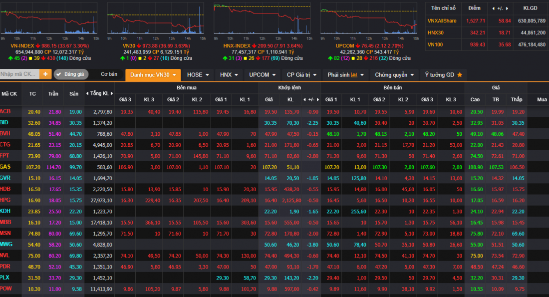Click the Trần column header

pyautogui.click(x=53, y=94)
